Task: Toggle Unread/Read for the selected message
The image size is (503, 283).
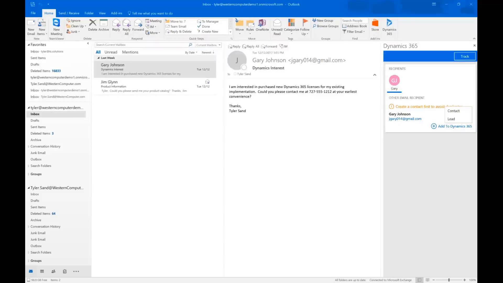Action: [277, 27]
